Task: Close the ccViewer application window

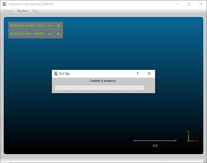Action: (x=201, y=4)
